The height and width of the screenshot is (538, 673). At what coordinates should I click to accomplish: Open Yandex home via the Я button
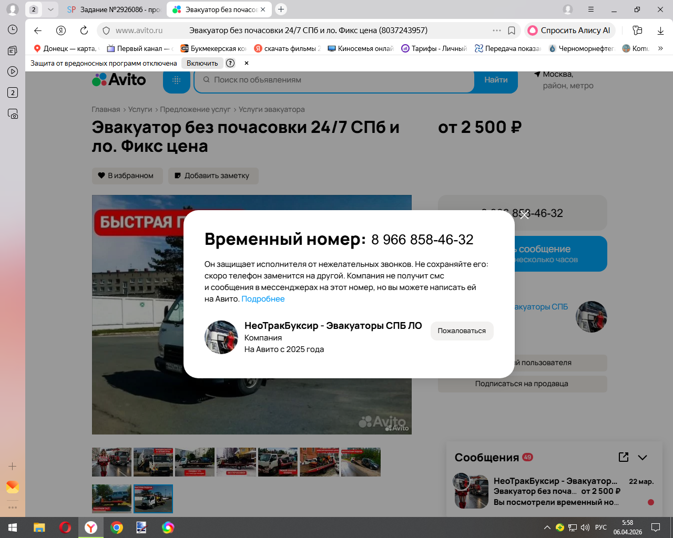pyautogui.click(x=61, y=30)
